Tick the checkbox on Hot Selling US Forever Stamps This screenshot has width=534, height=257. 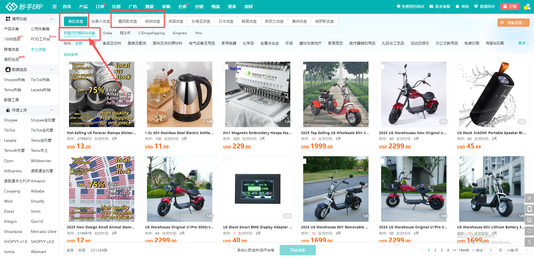[70, 67]
